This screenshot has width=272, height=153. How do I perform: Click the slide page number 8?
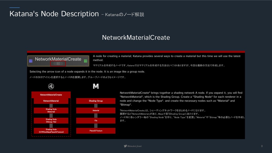coord(262,146)
